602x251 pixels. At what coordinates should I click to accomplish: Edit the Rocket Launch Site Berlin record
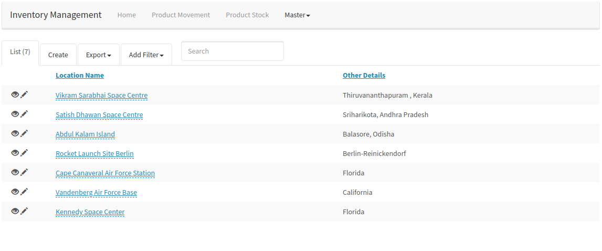[24, 153]
